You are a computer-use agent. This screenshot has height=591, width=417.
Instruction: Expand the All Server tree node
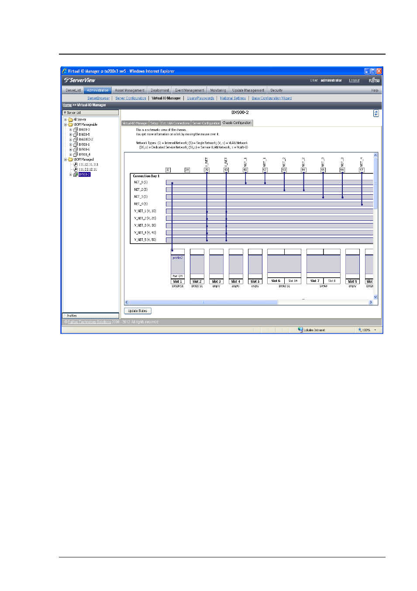[65, 120]
